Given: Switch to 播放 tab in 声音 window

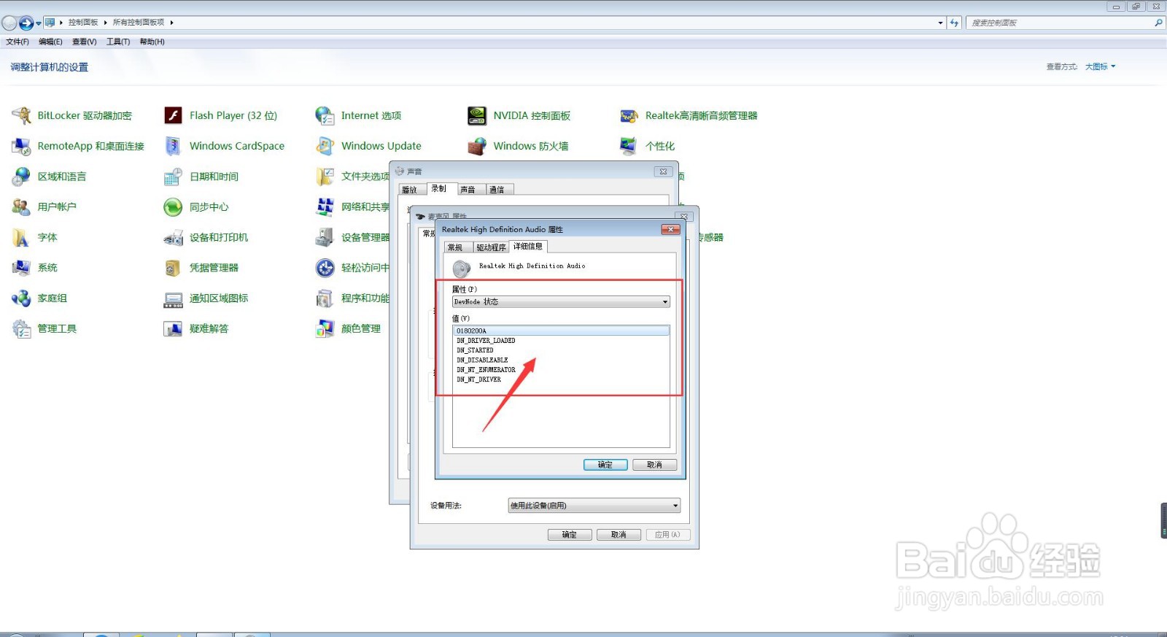Looking at the screenshot, I should click(x=412, y=190).
